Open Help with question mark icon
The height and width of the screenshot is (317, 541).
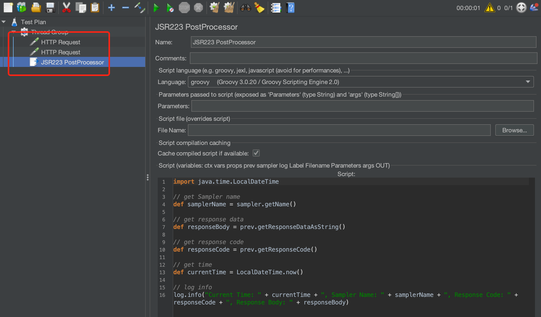(290, 8)
